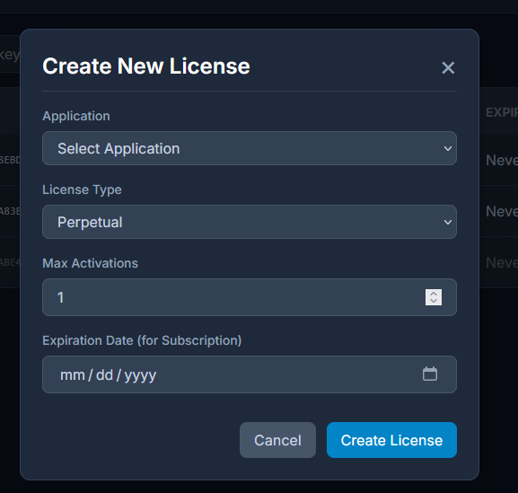Increase Max Activations with the up arrow
Screen dimensions: 518x493
434,294
